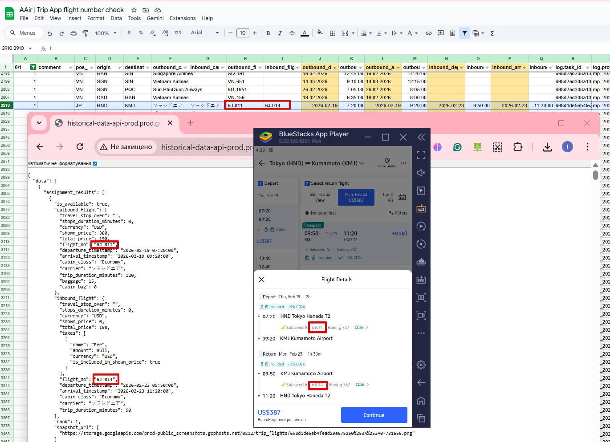610x442 pixels.
Task: Toggle the filter funnel in Sheets toolbar
Action: (464, 33)
